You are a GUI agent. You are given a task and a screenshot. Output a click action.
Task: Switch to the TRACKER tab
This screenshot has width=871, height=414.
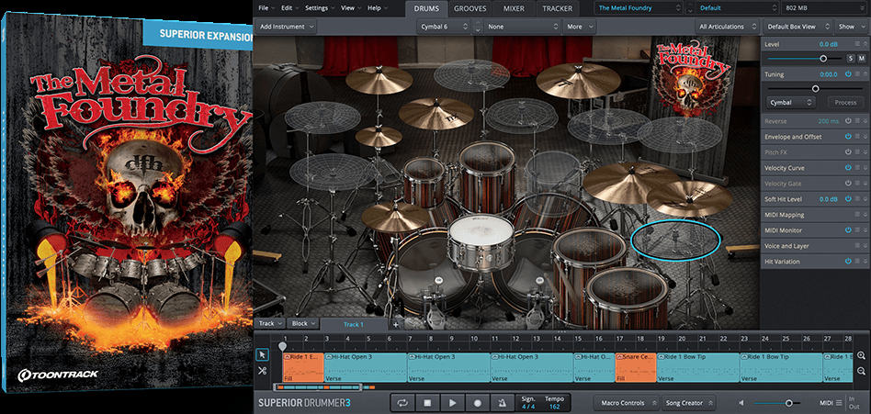tap(557, 8)
